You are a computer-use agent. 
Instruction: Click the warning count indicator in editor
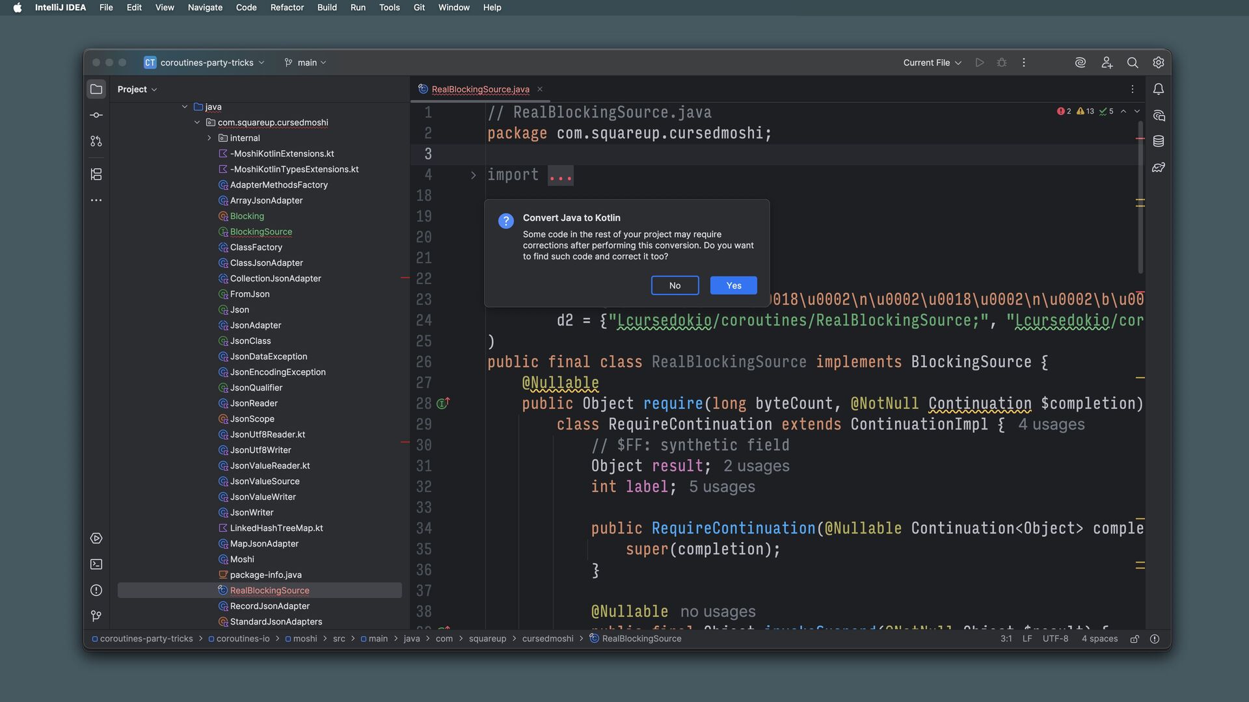click(x=1085, y=111)
